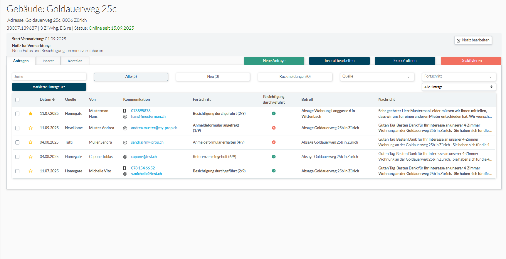Switch to the Inserat tab
The image size is (506, 259).
point(48,61)
